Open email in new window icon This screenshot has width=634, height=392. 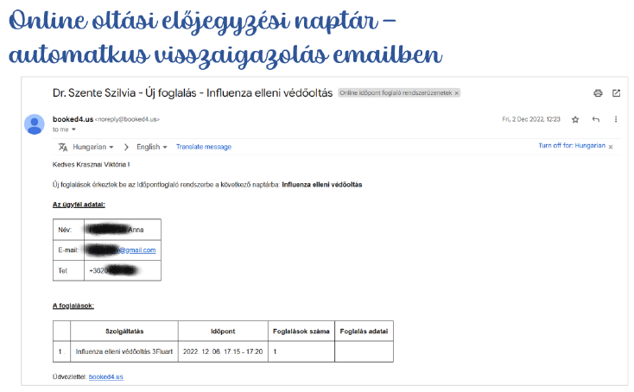point(616,93)
